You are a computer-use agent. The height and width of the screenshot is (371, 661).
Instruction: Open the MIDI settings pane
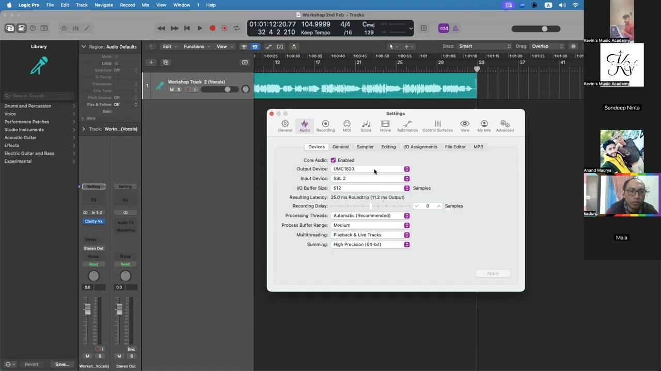click(347, 126)
